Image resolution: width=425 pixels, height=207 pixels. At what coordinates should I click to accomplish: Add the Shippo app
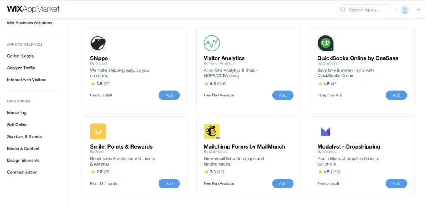click(x=169, y=95)
